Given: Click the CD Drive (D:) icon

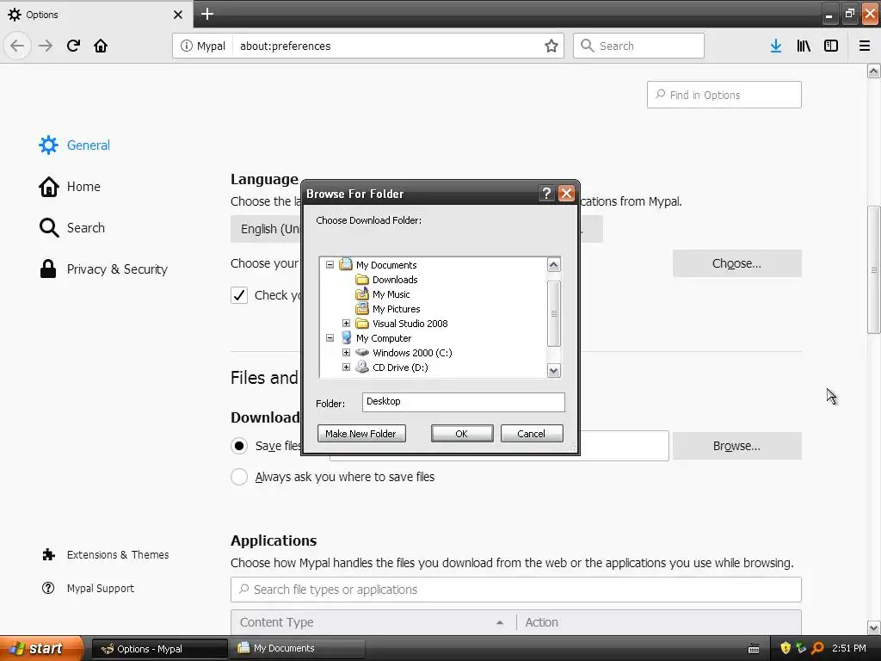Looking at the screenshot, I should [362, 367].
